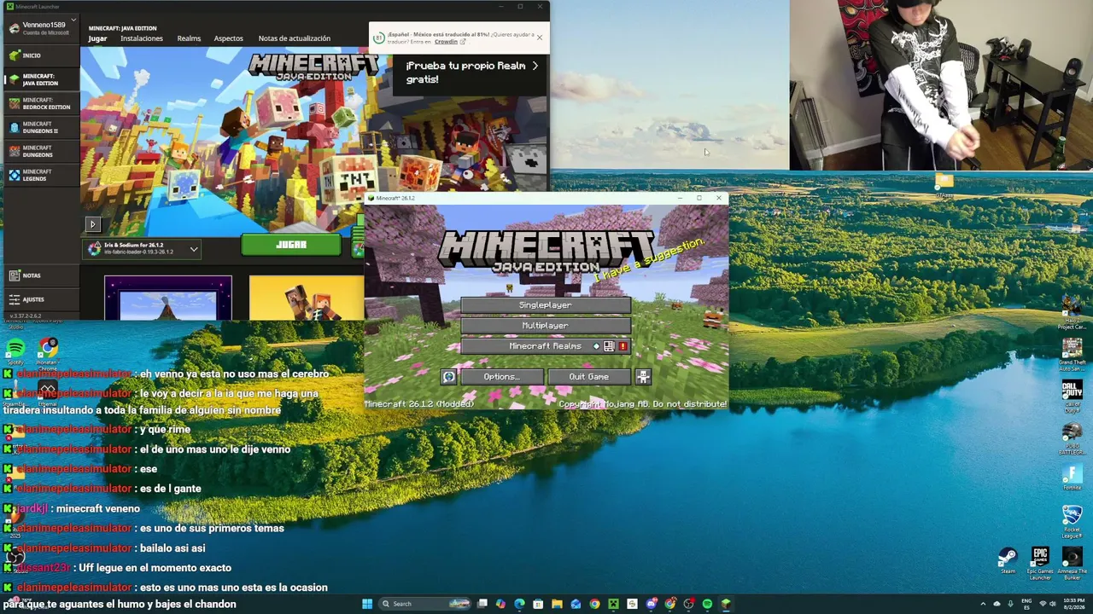
Task: Open Microsoft Store from the taskbar
Action: 538,604
